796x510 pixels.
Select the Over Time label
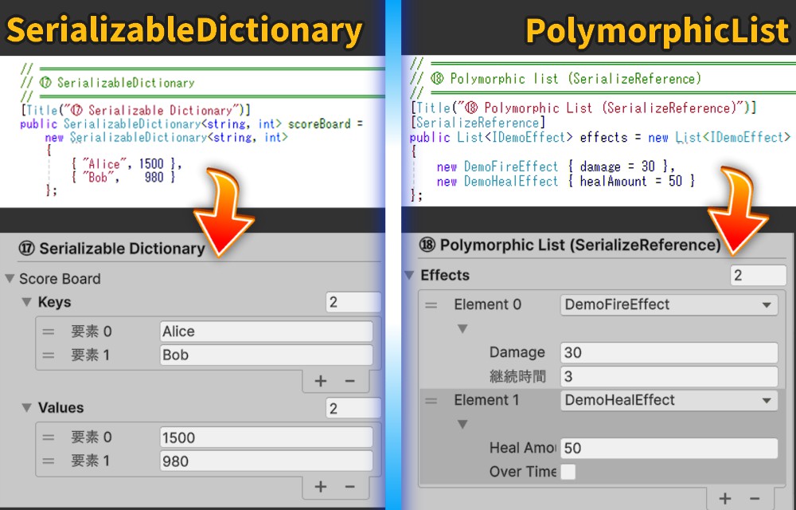523,472
